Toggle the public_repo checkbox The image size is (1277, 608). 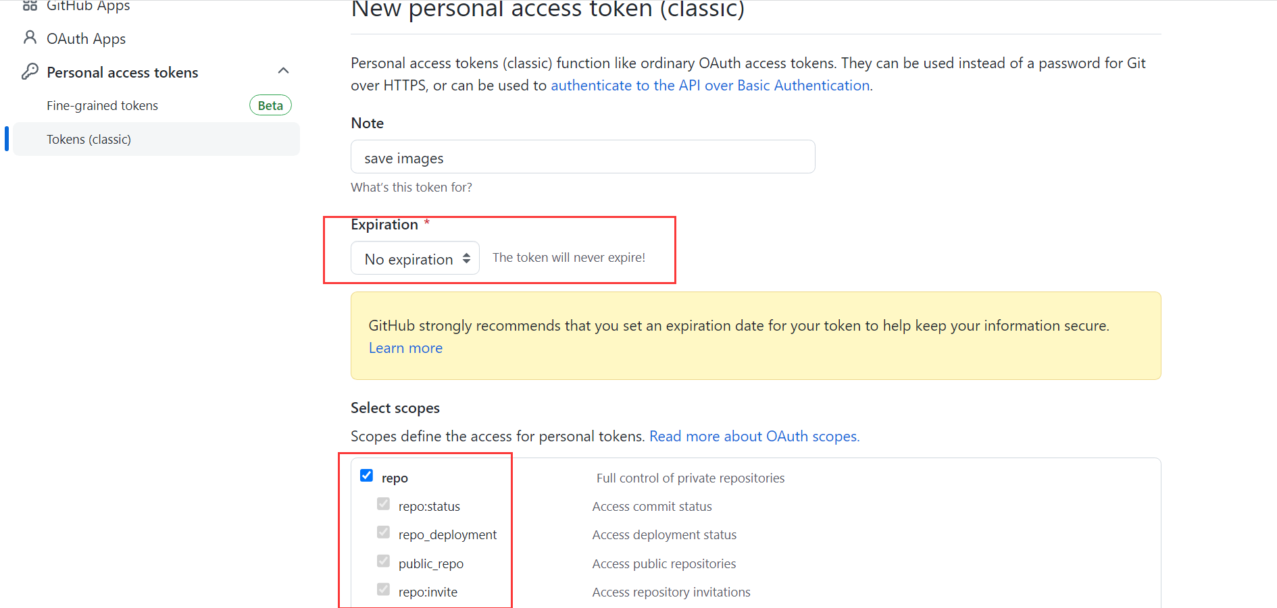click(383, 561)
